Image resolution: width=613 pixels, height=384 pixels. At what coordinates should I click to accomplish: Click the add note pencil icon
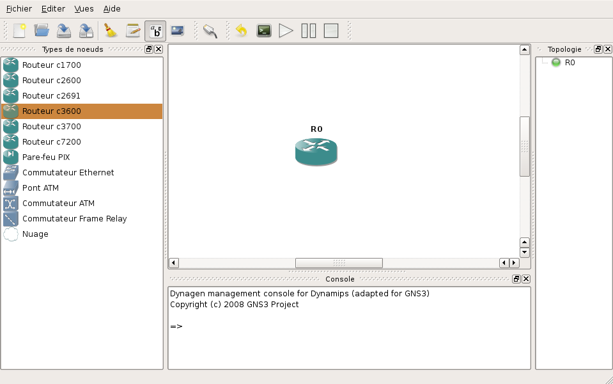[x=133, y=31]
